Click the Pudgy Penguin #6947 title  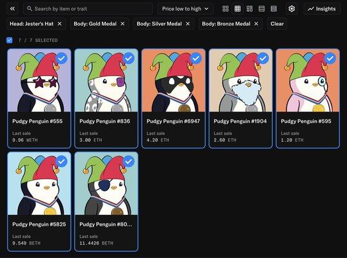173,121
